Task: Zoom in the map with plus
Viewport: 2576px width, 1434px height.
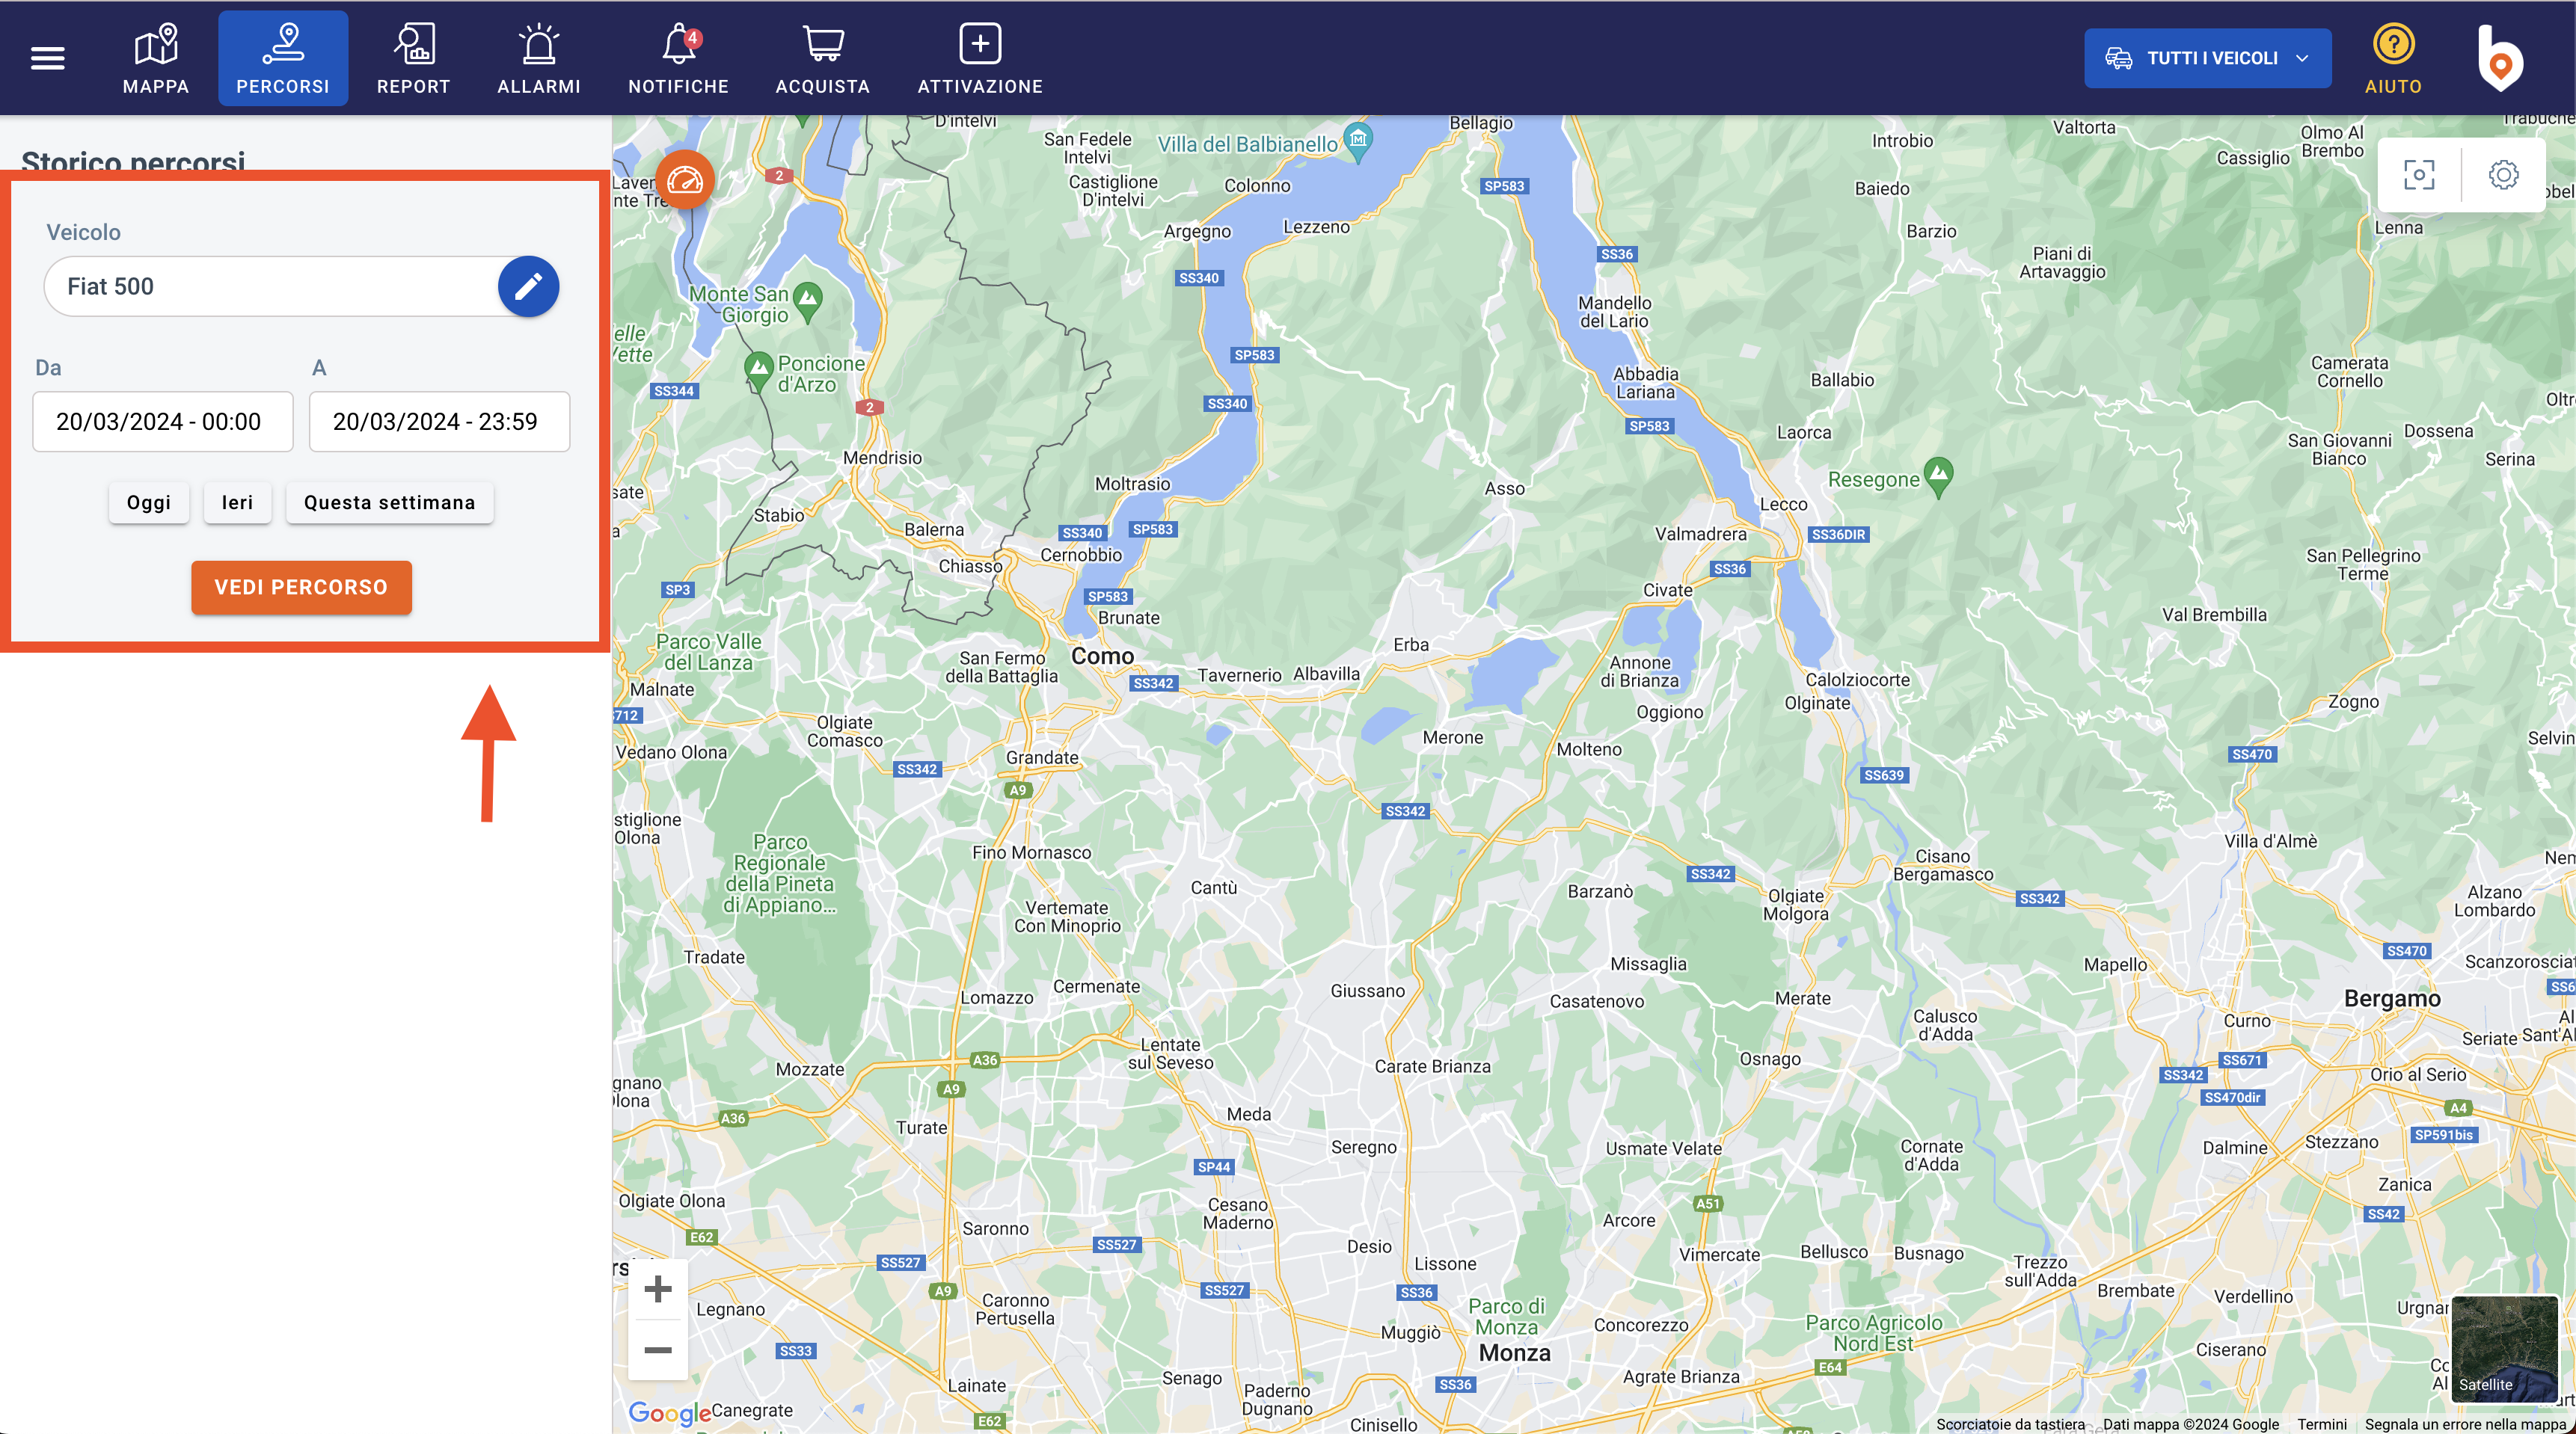Action: pyautogui.click(x=658, y=1289)
